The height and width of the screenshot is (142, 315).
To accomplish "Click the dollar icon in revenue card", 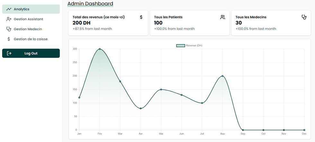I will (141, 17).
